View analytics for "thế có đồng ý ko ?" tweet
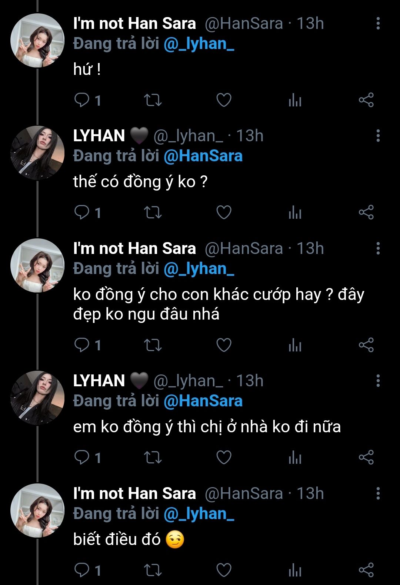Image resolution: width=400 pixels, height=585 pixels. 295,213
